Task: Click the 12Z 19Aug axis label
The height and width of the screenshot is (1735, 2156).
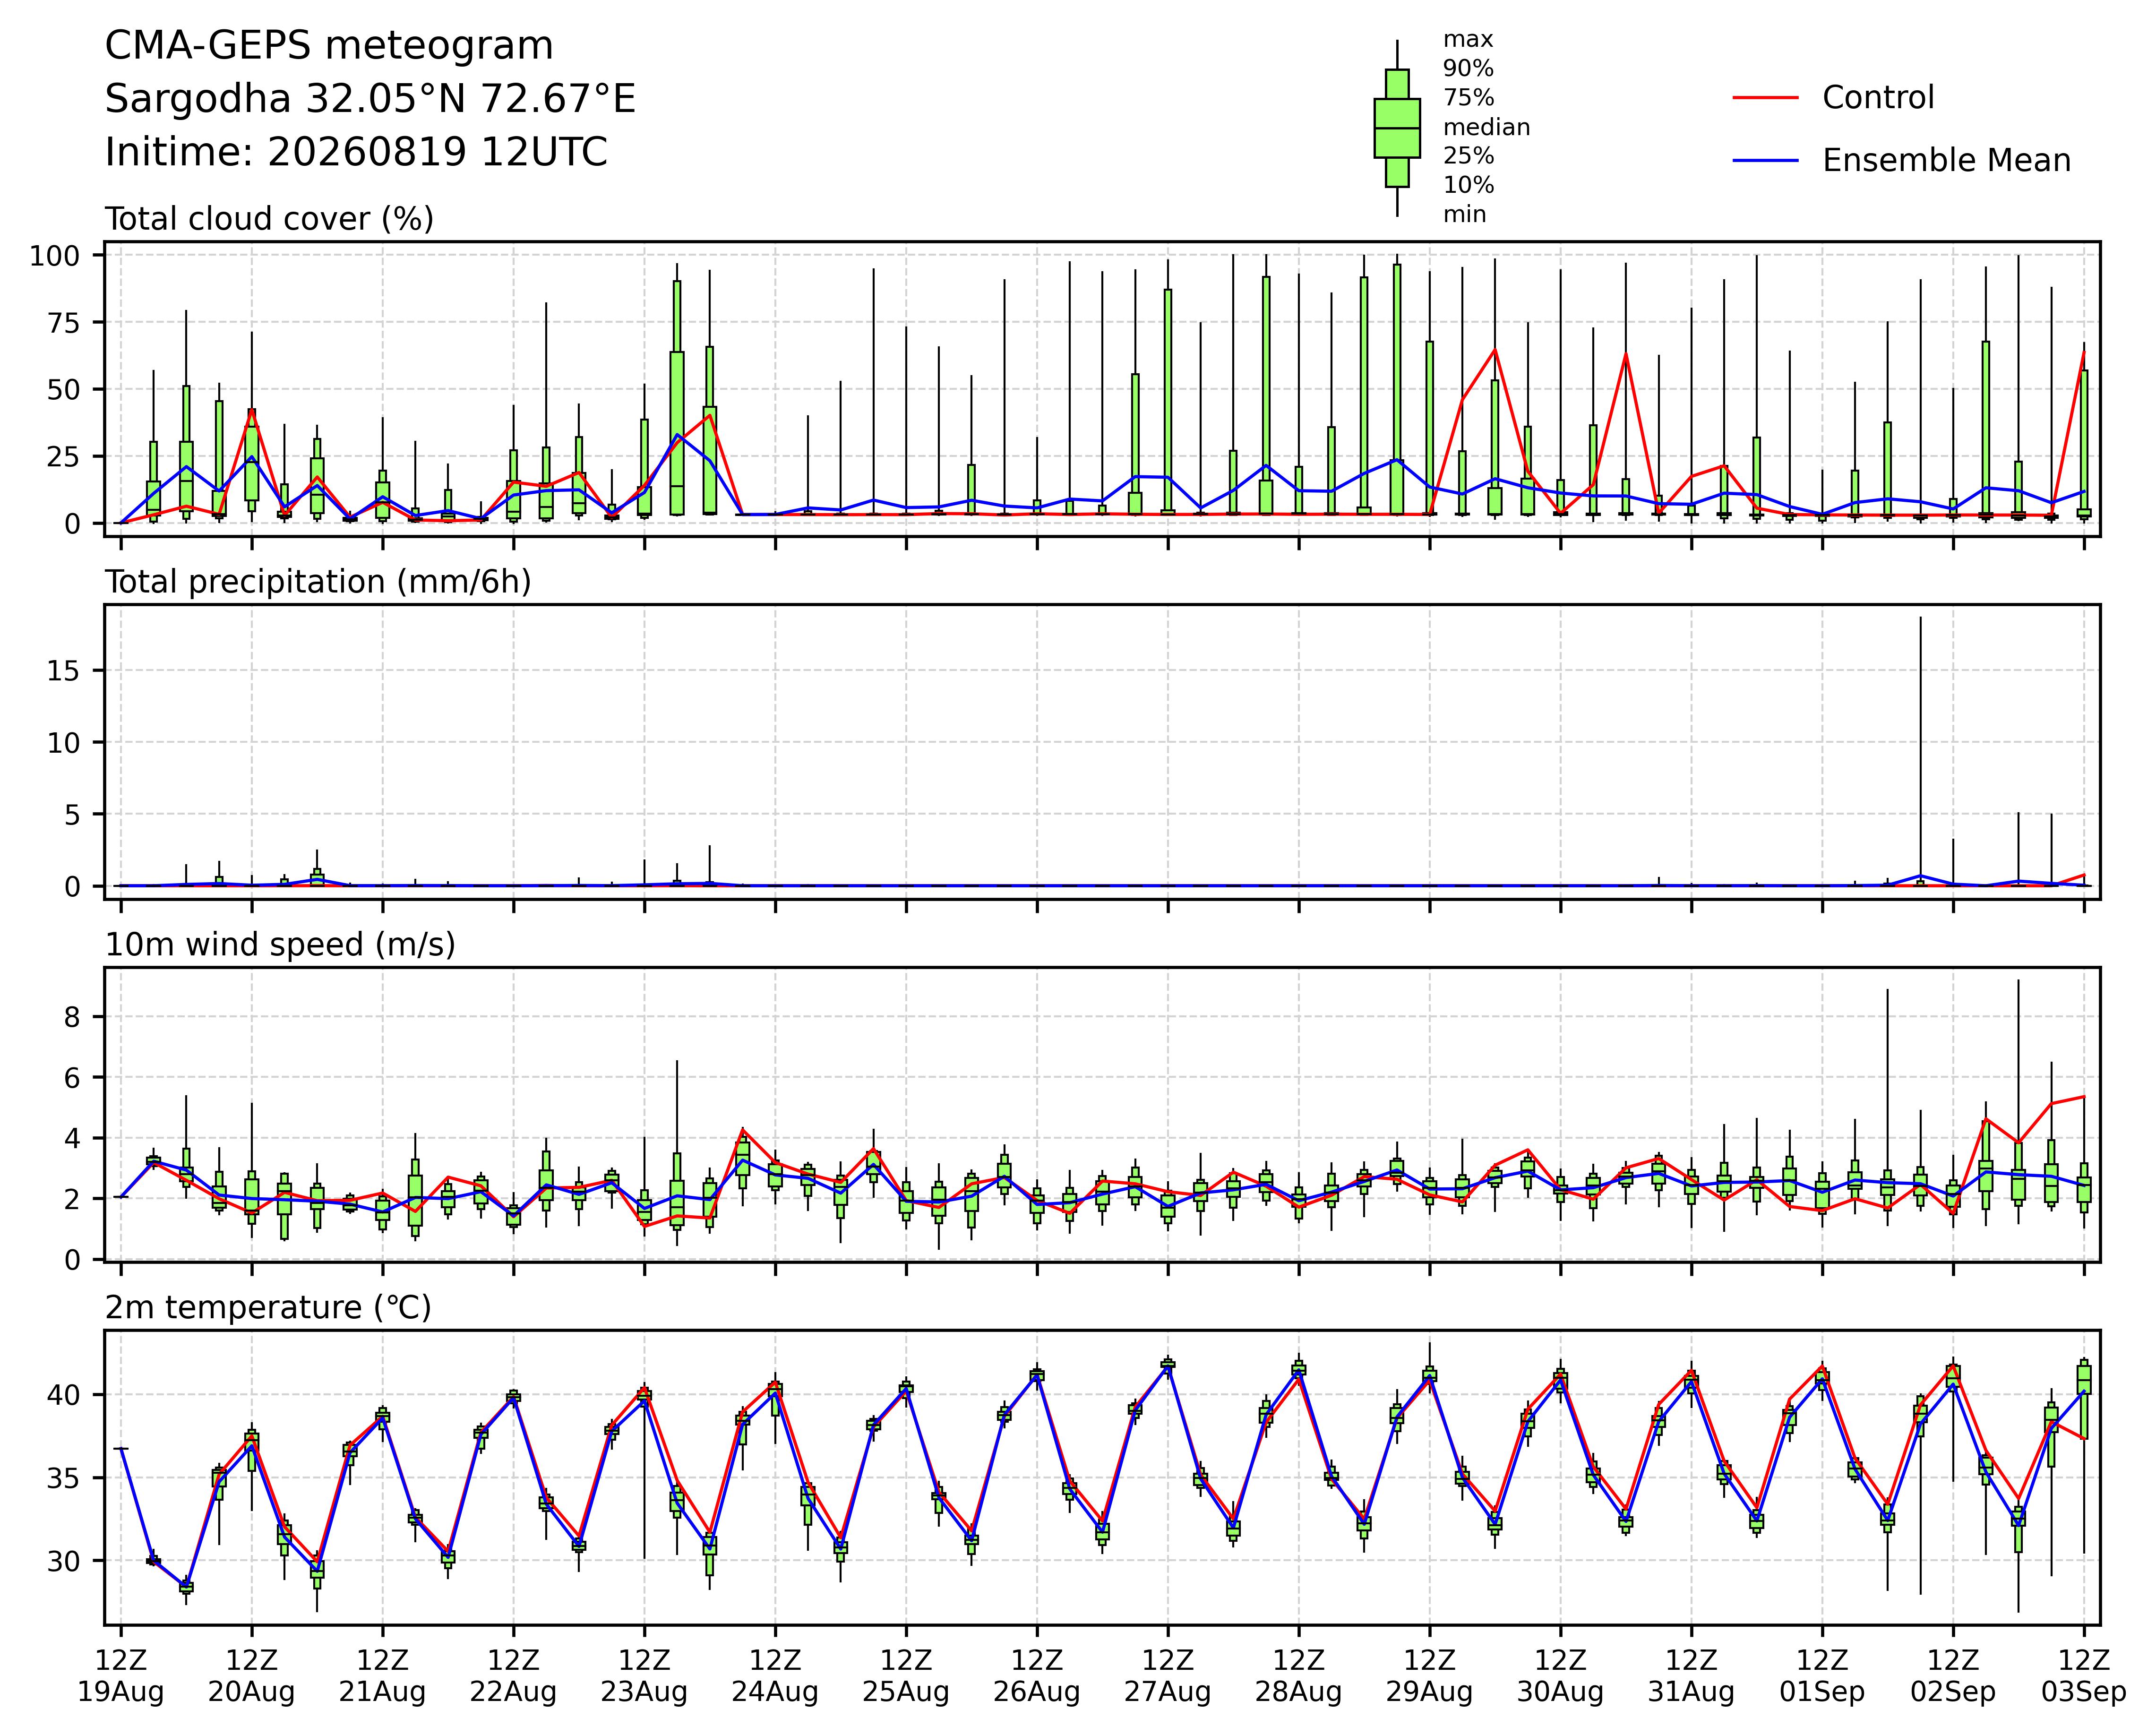Action: click(121, 1676)
